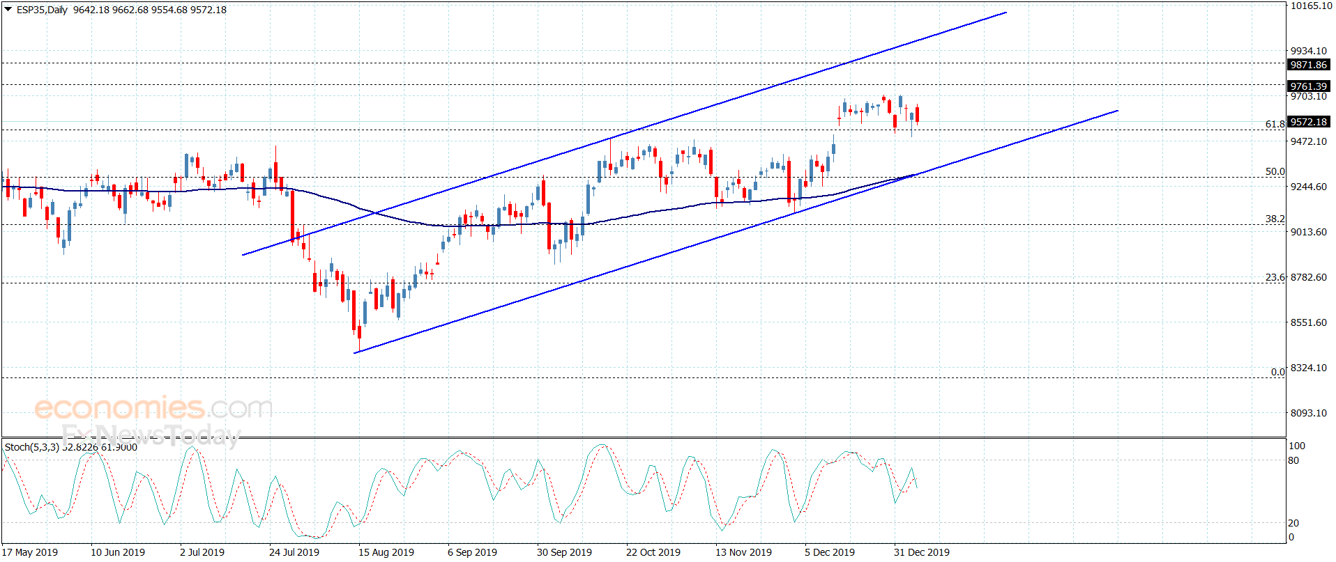Click the 10 Jun 2019 date label
Screen dimensions: 1336x562
118,552
